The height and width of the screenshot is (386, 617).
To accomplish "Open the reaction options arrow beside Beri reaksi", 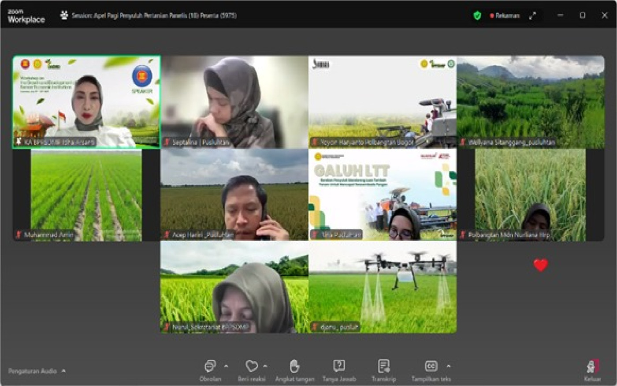I will pyautogui.click(x=265, y=366).
